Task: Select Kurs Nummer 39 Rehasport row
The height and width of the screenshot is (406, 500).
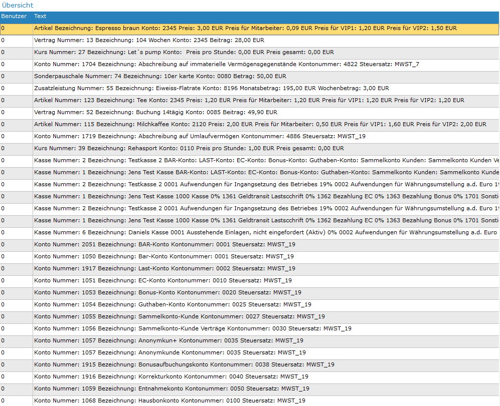Action: click(x=249, y=148)
